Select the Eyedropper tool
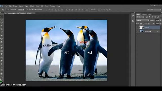162x91 pixels. tap(2, 32)
